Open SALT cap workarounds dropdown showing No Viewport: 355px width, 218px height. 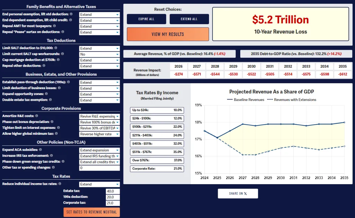pos(99,54)
